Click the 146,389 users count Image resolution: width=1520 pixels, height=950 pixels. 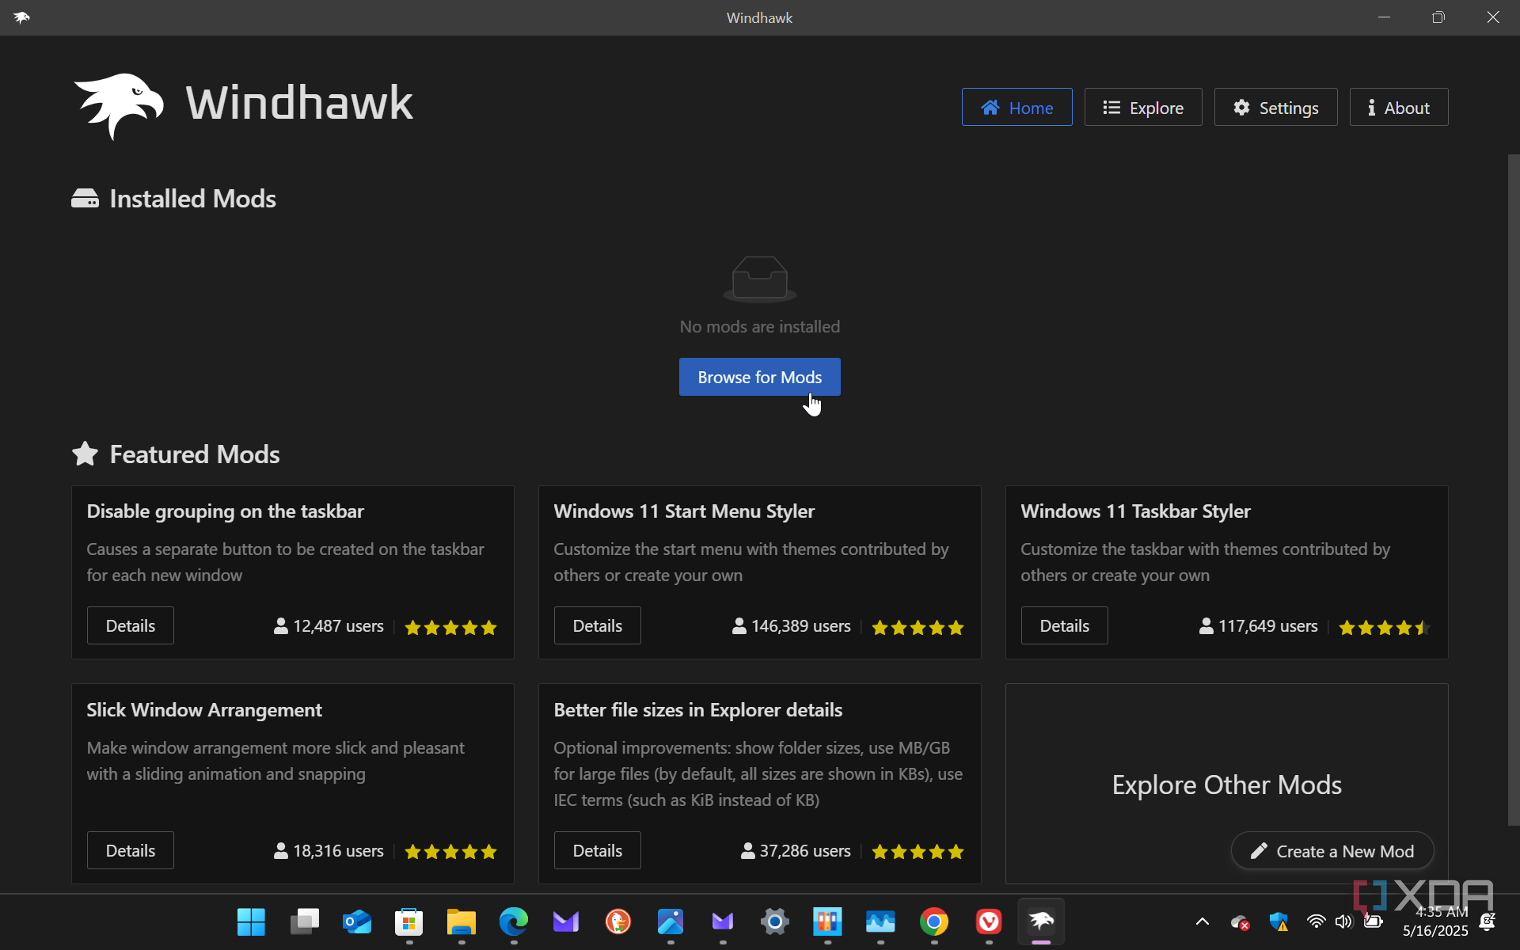click(x=792, y=626)
